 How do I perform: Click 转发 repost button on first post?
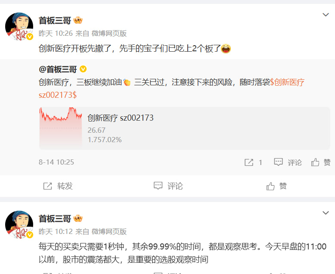click(58, 186)
